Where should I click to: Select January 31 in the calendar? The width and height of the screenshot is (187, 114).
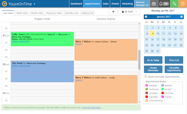[158, 51]
